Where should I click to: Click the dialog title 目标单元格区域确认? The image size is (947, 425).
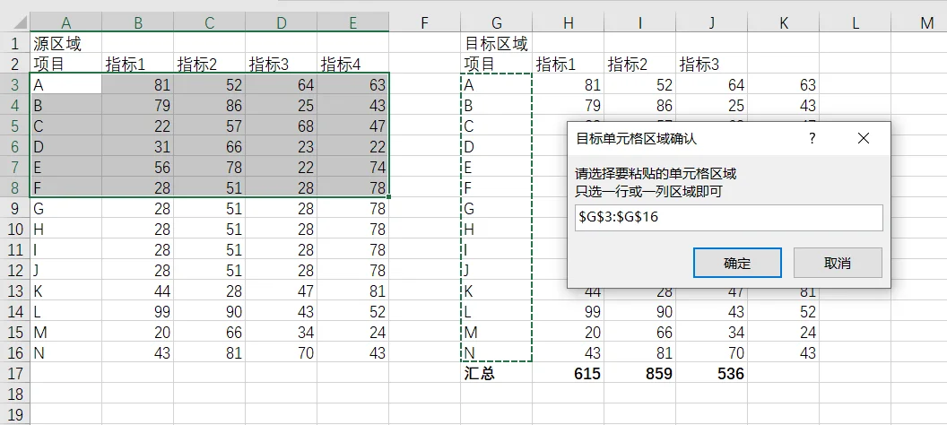point(636,139)
